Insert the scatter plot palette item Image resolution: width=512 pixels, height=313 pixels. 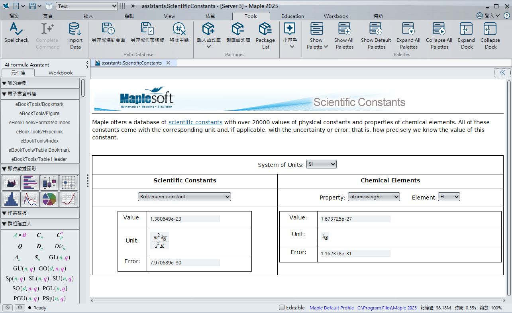click(69, 183)
